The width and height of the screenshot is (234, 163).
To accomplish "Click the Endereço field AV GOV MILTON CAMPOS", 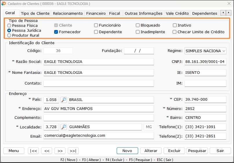I will point(99,109).
